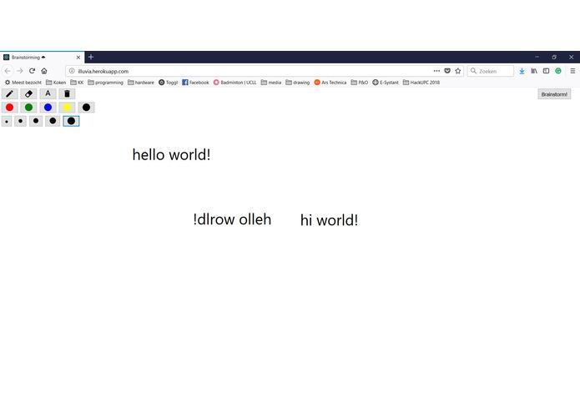Toggle the sidebar view icon

pyautogui.click(x=546, y=71)
